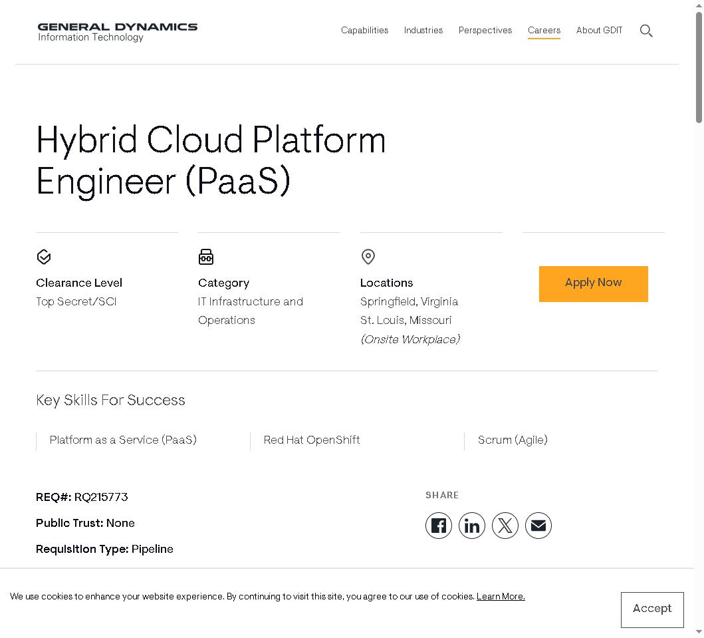Click the IT Infrastructure and Operations category
Viewport: 704px width, 638px height.
tap(251, 311)
